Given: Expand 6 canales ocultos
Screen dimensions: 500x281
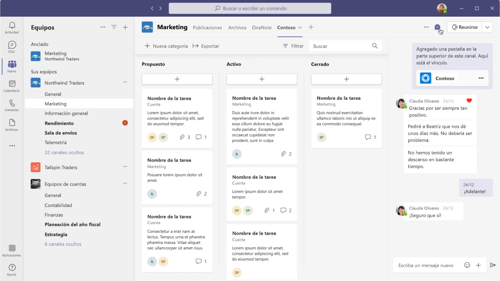Looking at the screenshot, I should click(x=63, y=244).
